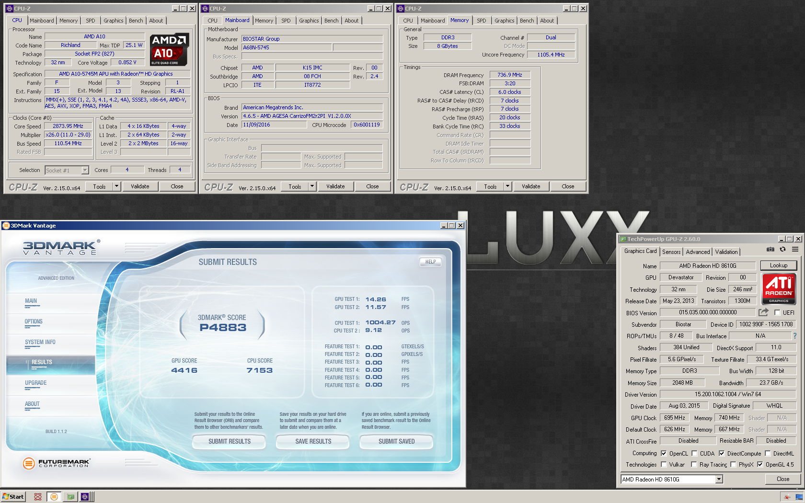Click the HELP button in 3DMark Vantage
This screenshot has width=805, height=503.
430,262
